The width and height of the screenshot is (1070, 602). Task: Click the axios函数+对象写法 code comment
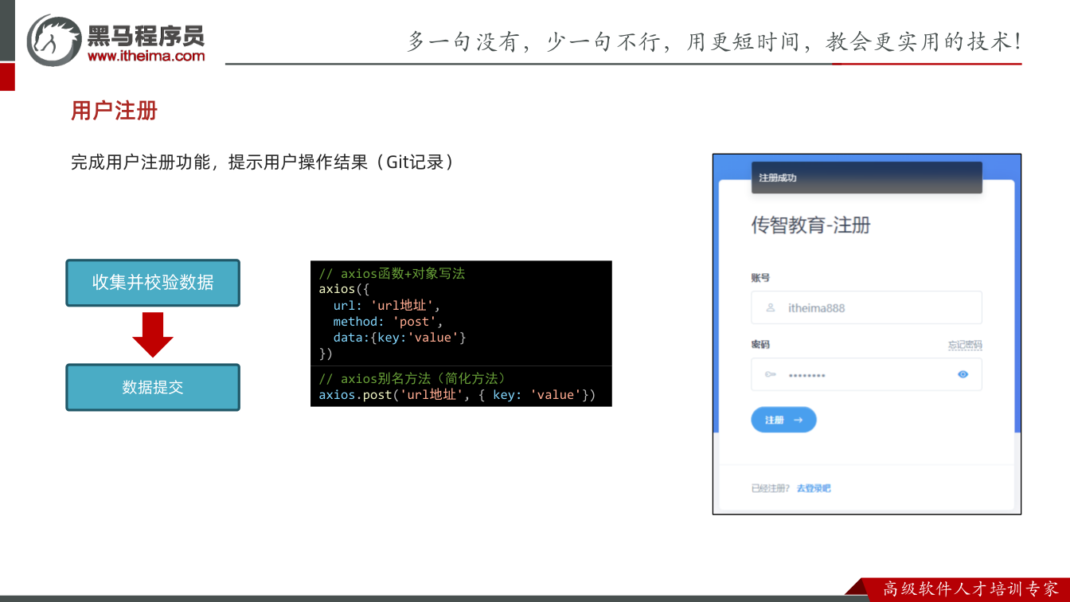[392, 273]
